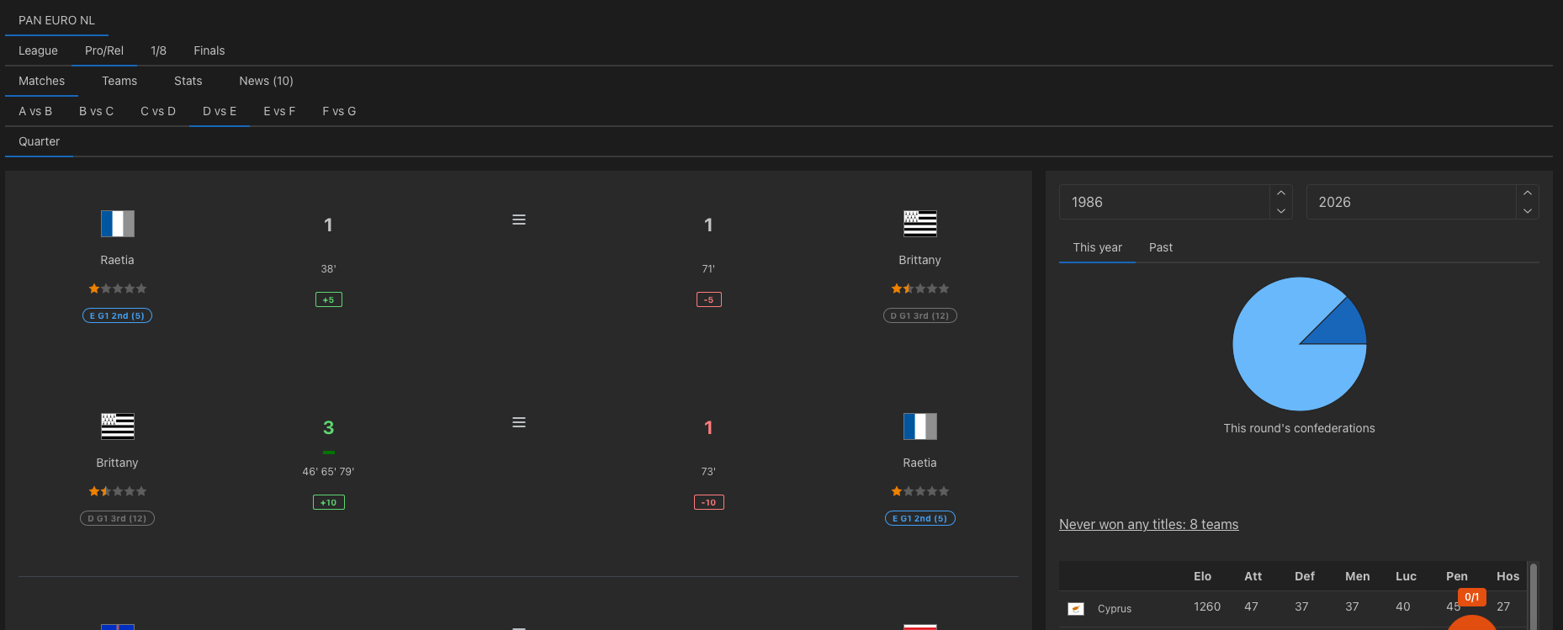Open the Quarter tab
The height and width of the screenshot is (630, 1563).
39,141
